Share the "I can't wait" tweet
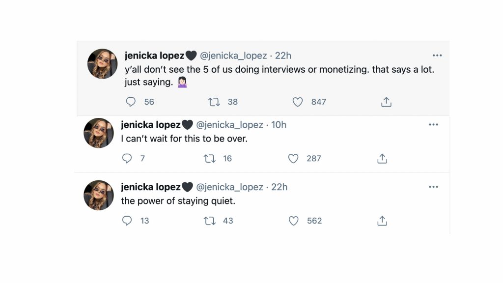503x283 pixels. [382, 158]
